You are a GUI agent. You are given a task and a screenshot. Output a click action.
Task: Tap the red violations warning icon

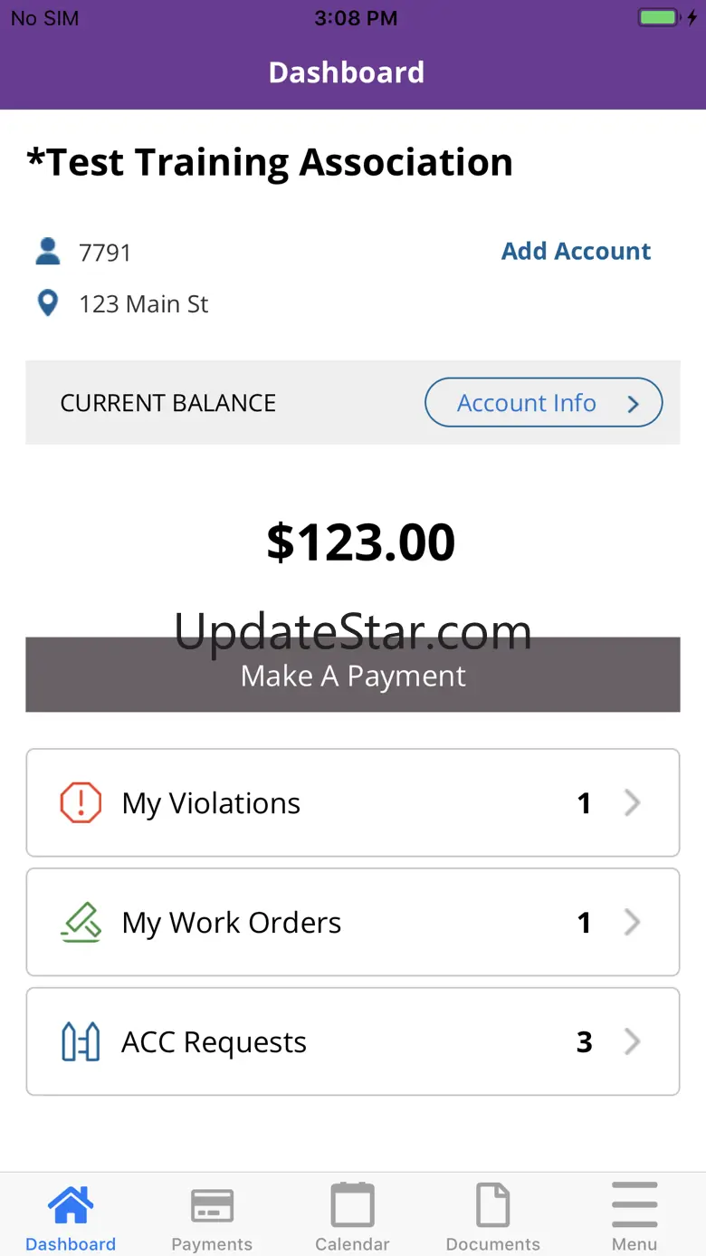[x=81, y=802]
